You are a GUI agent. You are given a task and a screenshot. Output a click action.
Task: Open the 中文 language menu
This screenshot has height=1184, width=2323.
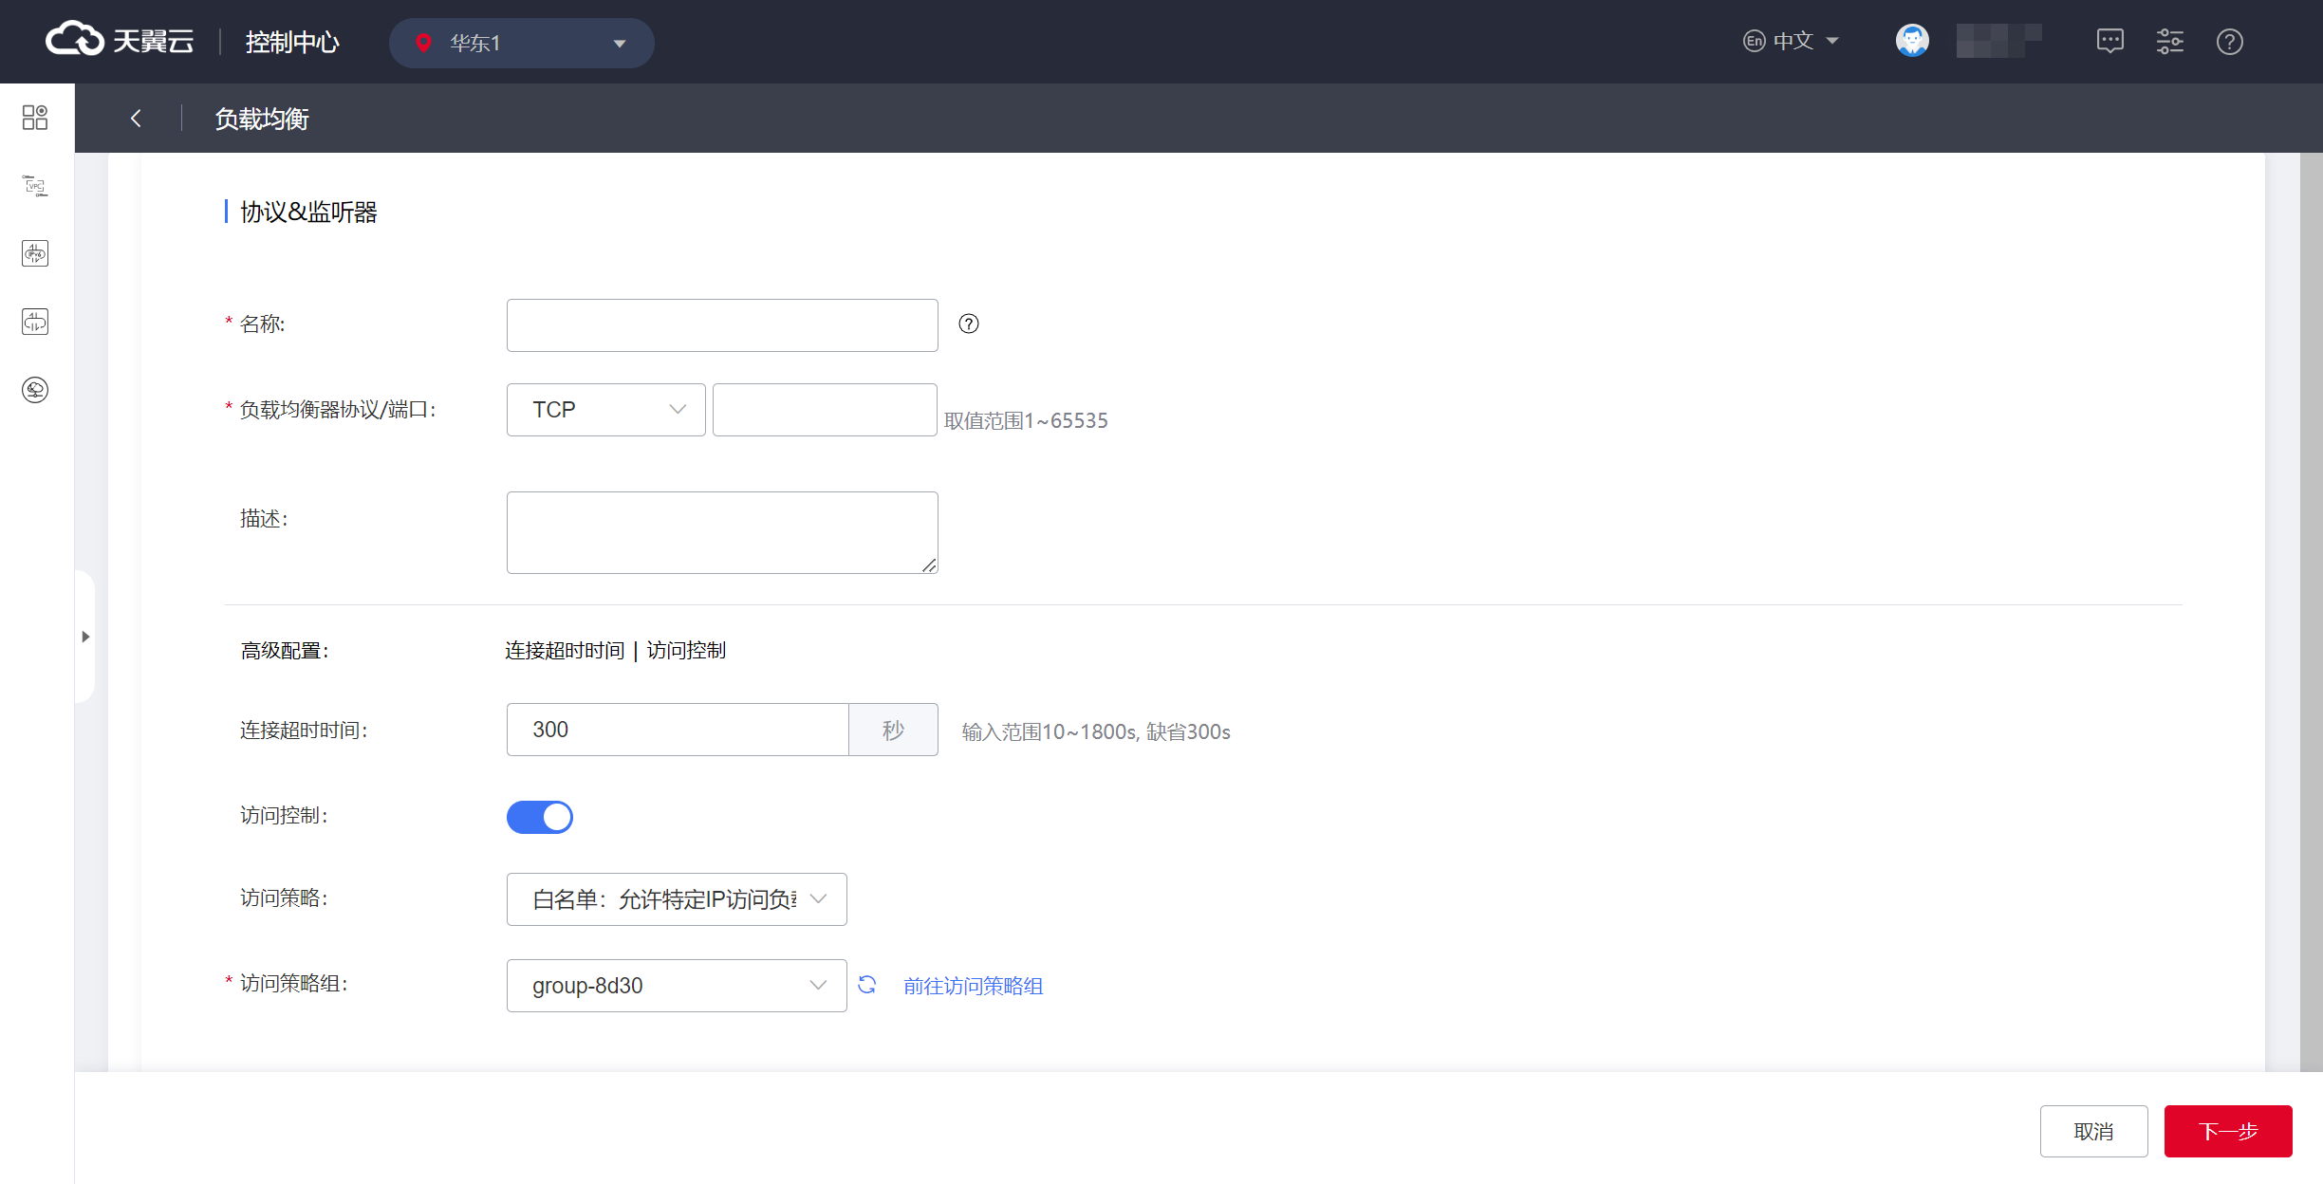pos(1792,42)
